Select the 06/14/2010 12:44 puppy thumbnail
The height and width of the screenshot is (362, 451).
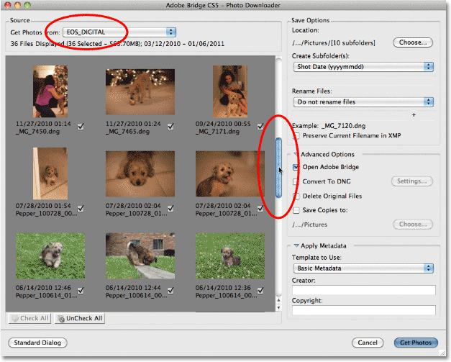click(x=140, y=255)
